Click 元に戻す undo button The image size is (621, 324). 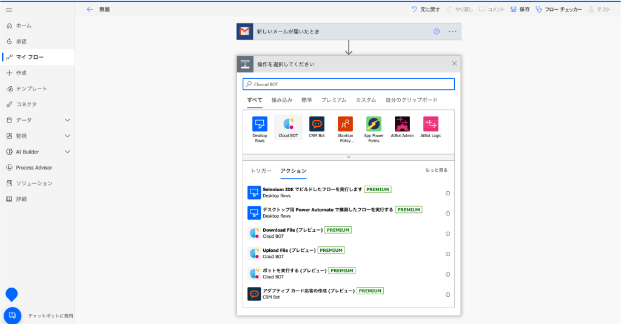click(x=426, y=10)
